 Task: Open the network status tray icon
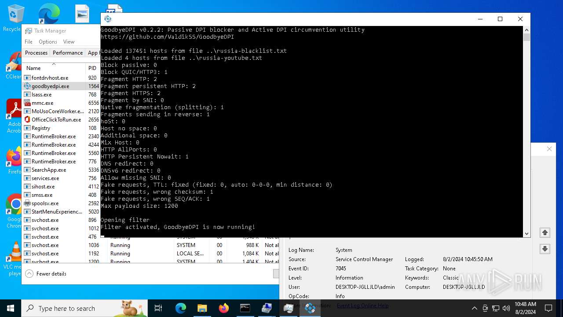point(496,308)
